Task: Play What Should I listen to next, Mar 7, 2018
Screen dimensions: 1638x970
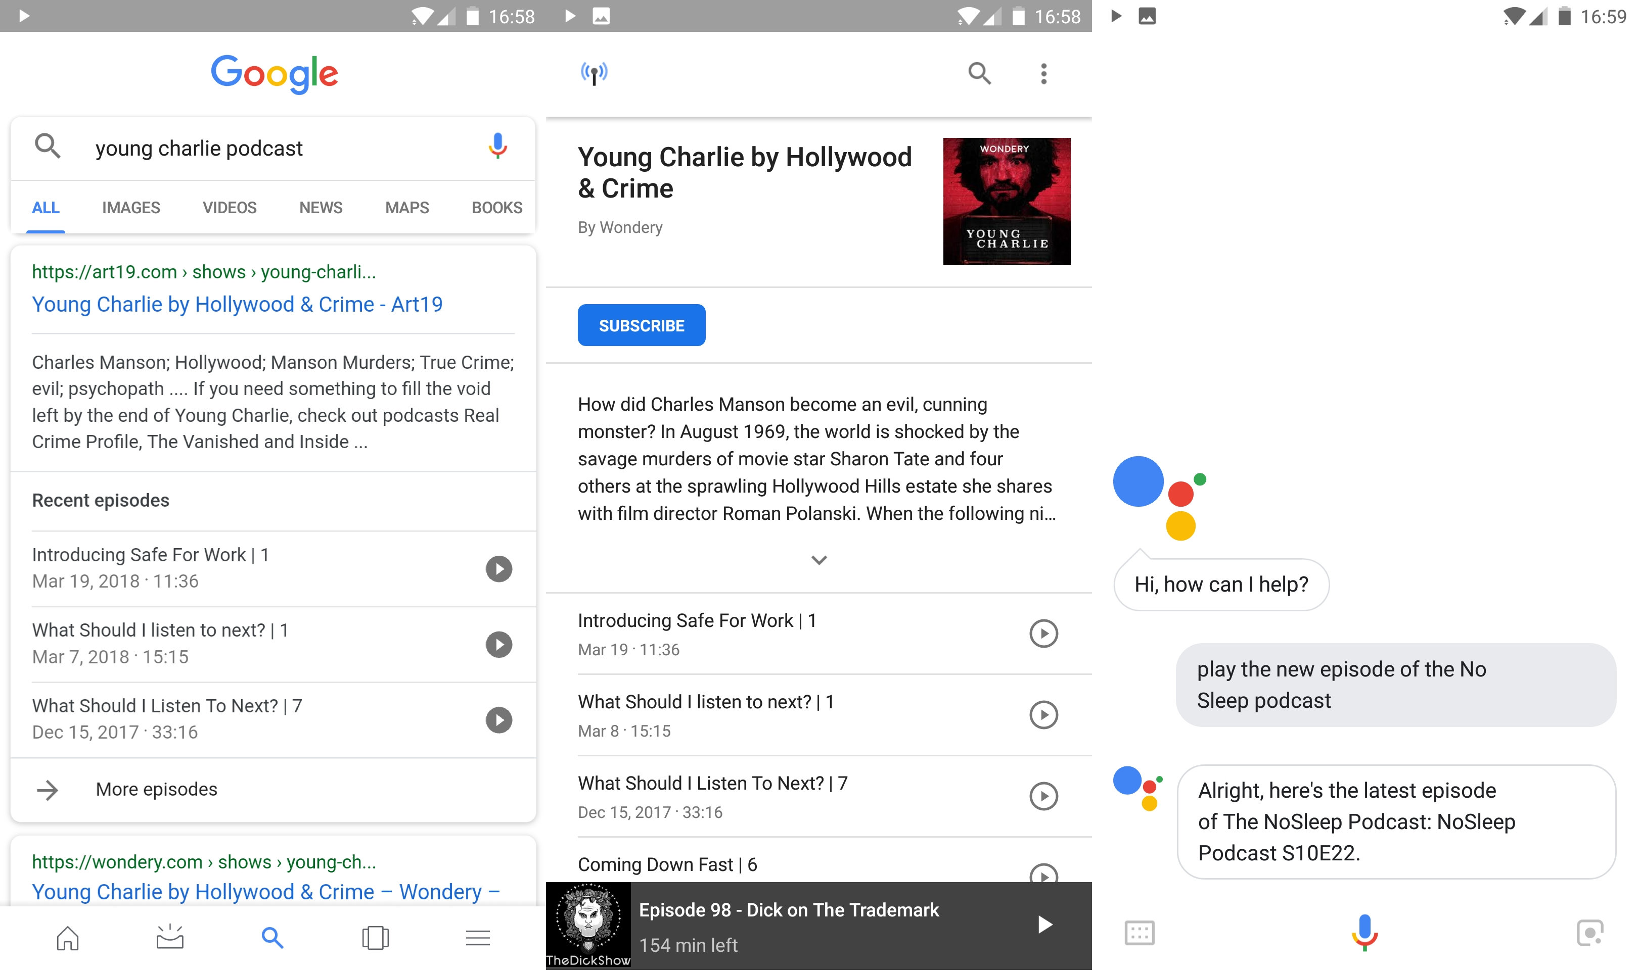Action: click(x=499, y=645)
